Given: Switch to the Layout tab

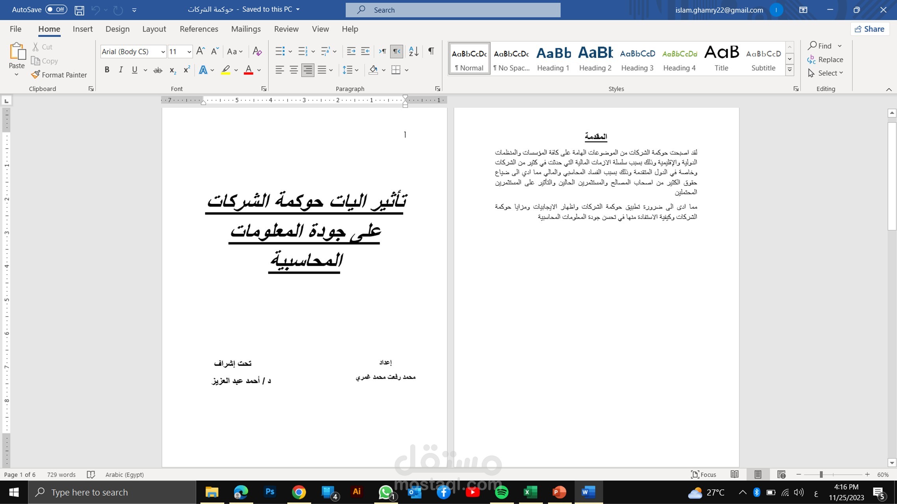Looking at the screenshot, I should [154, 29].
